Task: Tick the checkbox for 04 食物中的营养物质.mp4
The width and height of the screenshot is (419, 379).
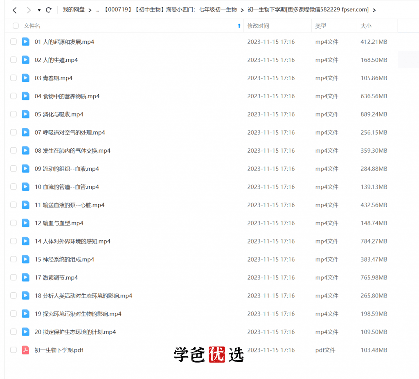Action: tap(14, 96)
